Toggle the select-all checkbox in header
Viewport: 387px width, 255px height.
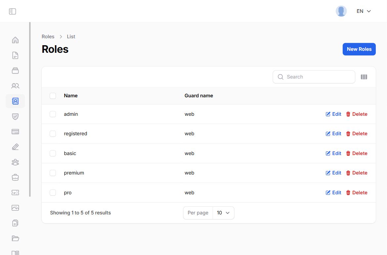point(53,96)
